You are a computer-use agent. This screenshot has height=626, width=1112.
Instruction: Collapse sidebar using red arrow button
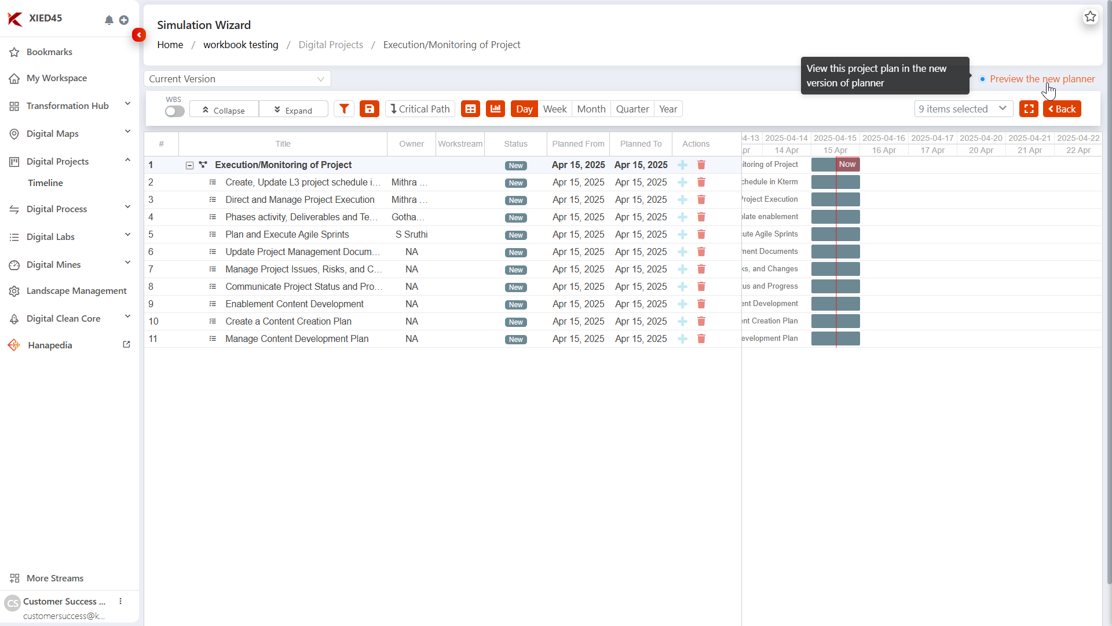139,35
